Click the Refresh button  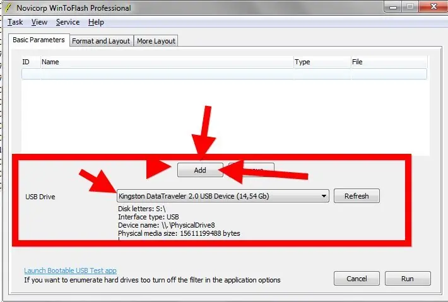point(357,196)
